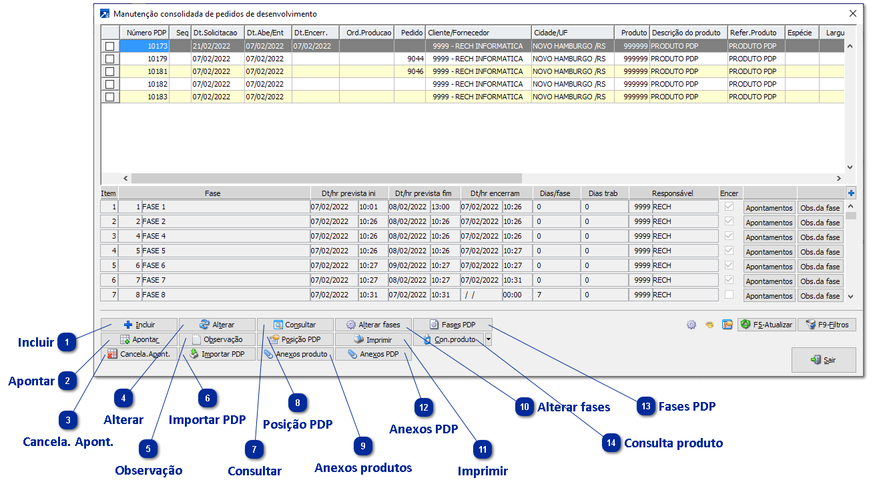Viewport: 879px width, 490px height.
Task: Tick the checkbox for PDP 10183 row
Action: [x=109, y=97]
